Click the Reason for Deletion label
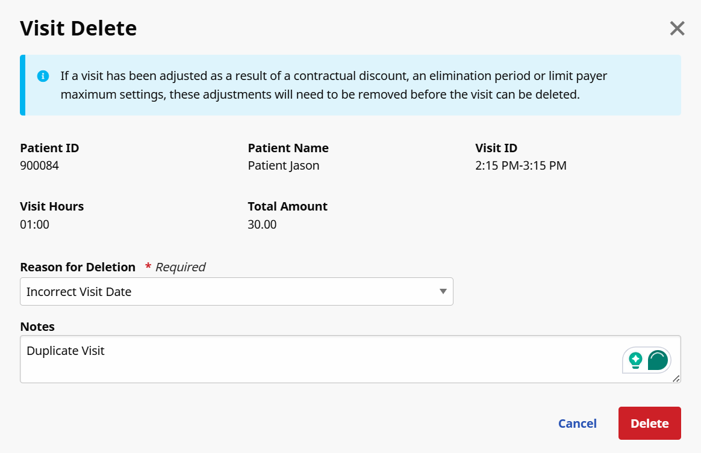The width and height of the screenshot is (701, 453). tap(78, 267)
